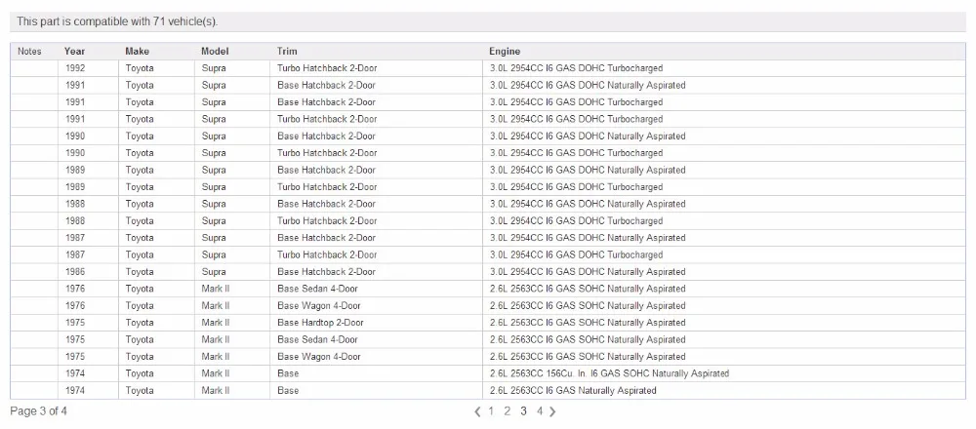Click the Make column header

137,52
